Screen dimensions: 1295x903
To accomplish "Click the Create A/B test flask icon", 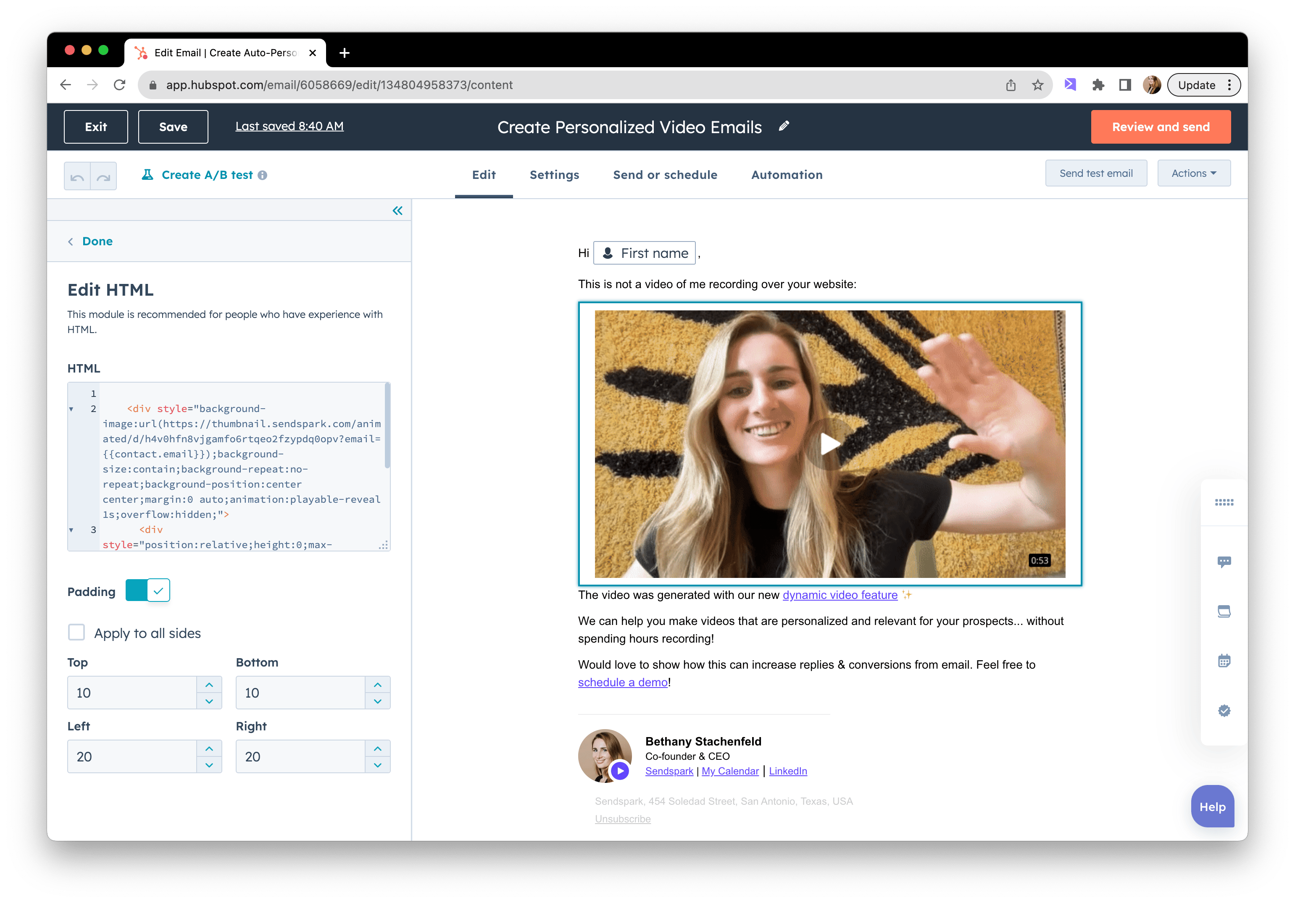I will pyautogui.click(x=147, y=175).
